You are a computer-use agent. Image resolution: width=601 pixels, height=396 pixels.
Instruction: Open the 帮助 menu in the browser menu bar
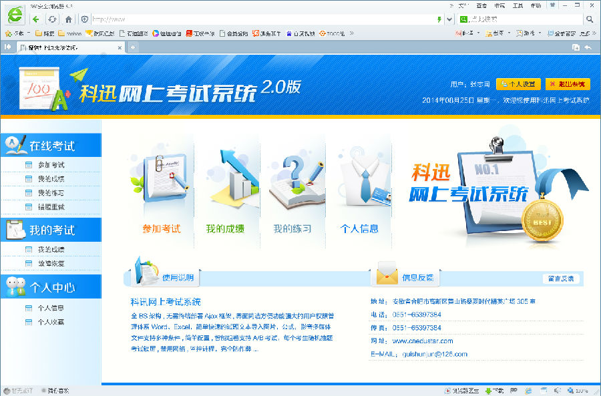click(x=536, y=5)
